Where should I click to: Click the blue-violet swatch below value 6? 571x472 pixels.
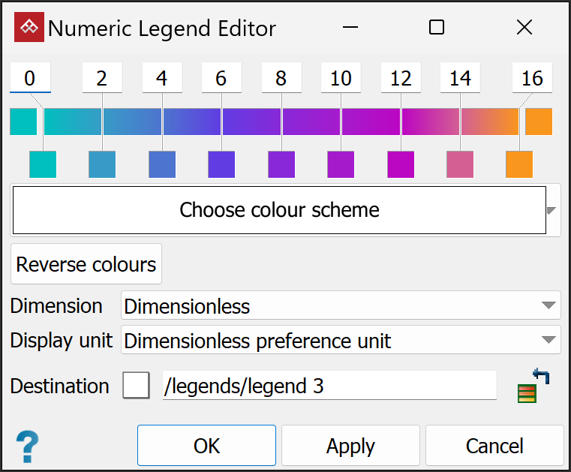pos(221,164)
